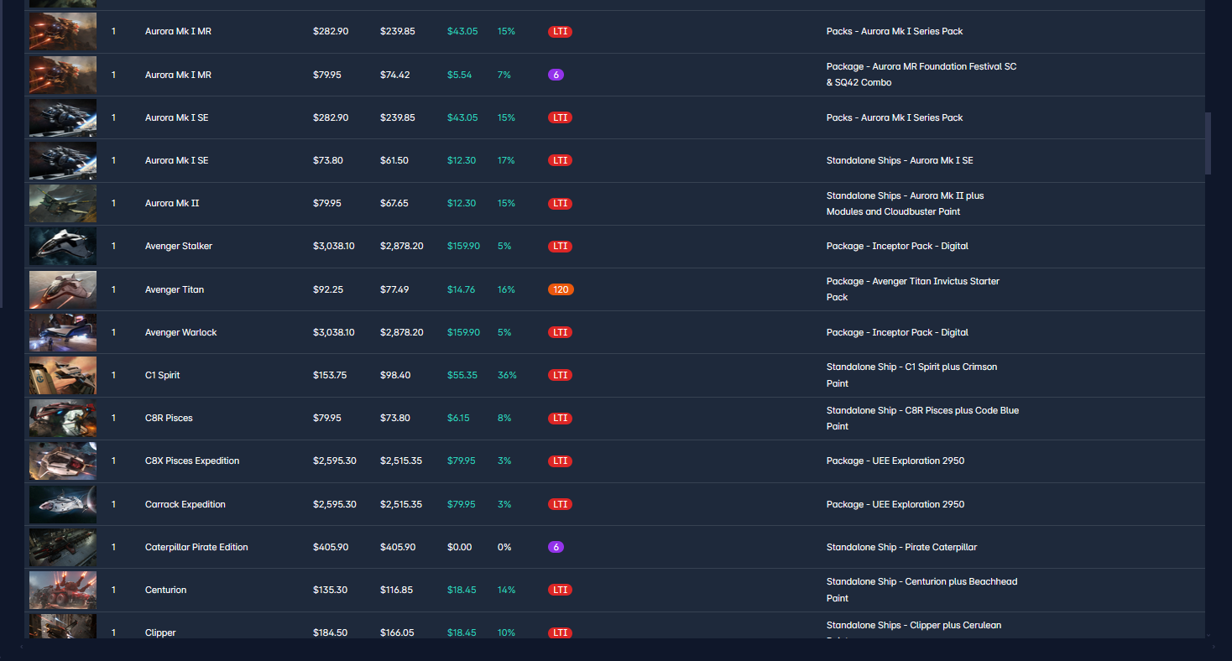Viewport: 1232px width, 661px height.
Task: Open the Centurion ship picture
Action: click(x=63, y=590)
